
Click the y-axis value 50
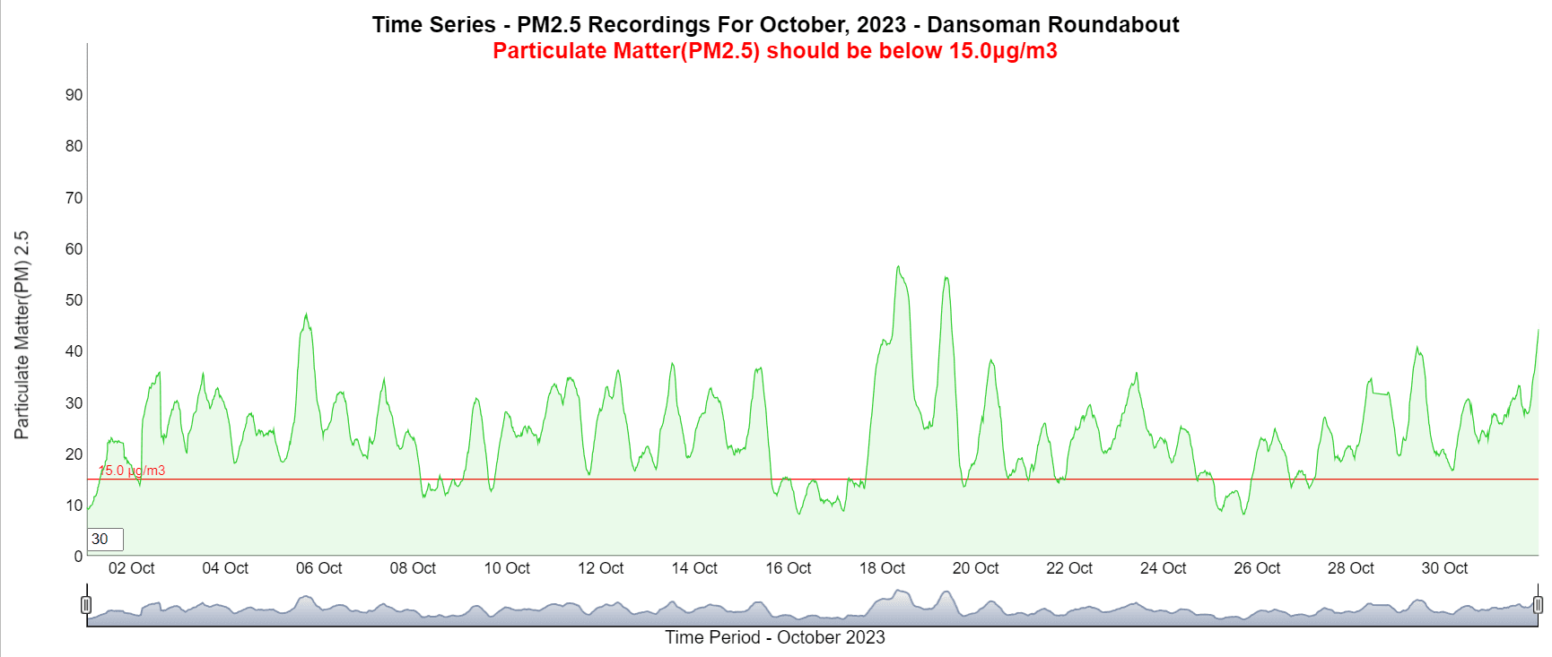pyautogui.click(x=74, y=300)
